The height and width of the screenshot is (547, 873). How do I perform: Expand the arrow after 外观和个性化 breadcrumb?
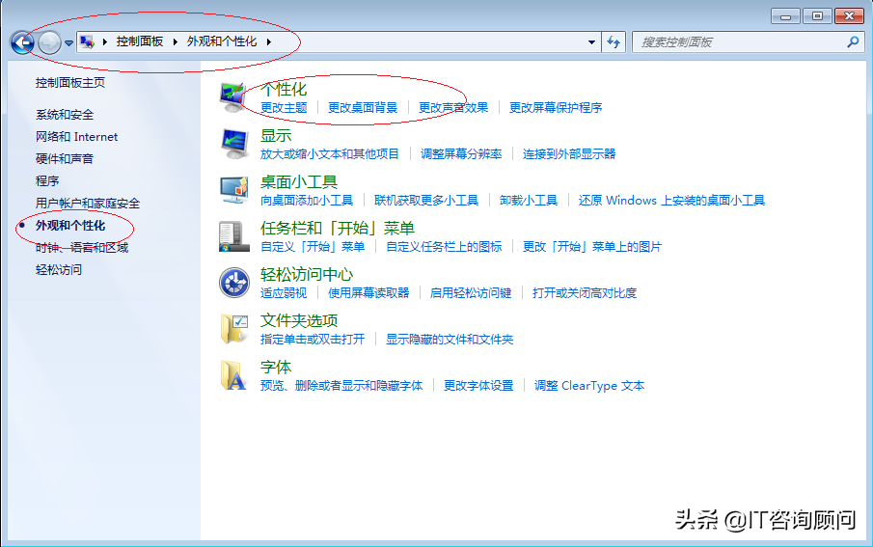coord(269,41)
